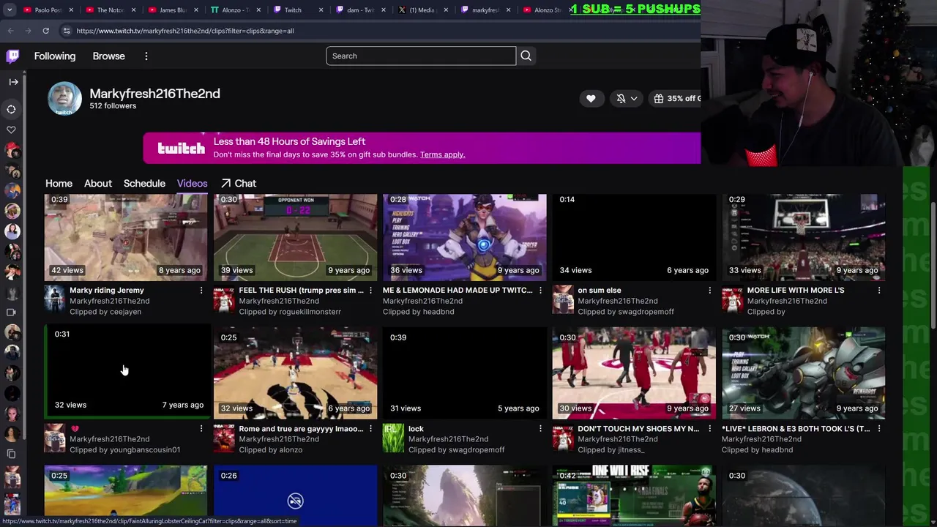Click Uncharted game icon beside Marky riding Jeremy
The width and height of the screenshot is (937, 527).
[54, 300]
